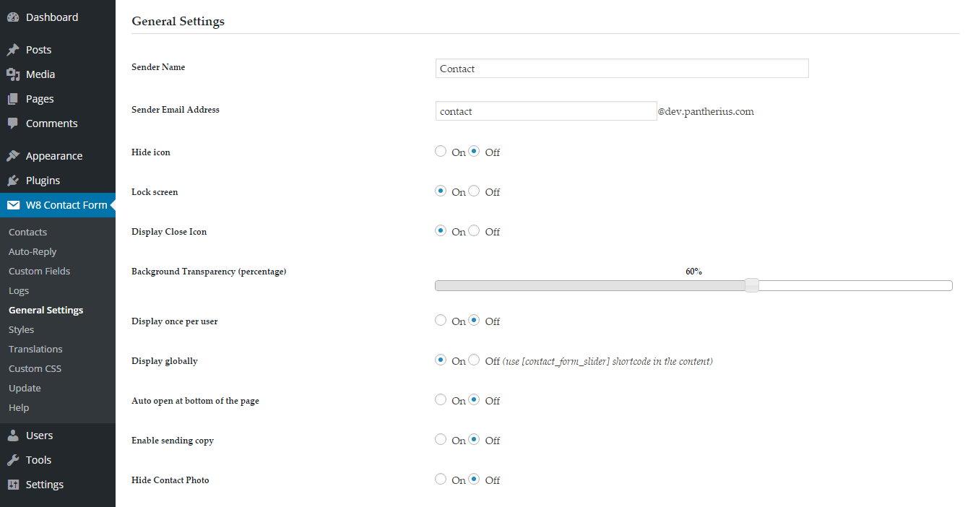Viewport: 973px width, 507px height.
Task: Focus the Sender Name input field
Action: click(x=622, y=68)
